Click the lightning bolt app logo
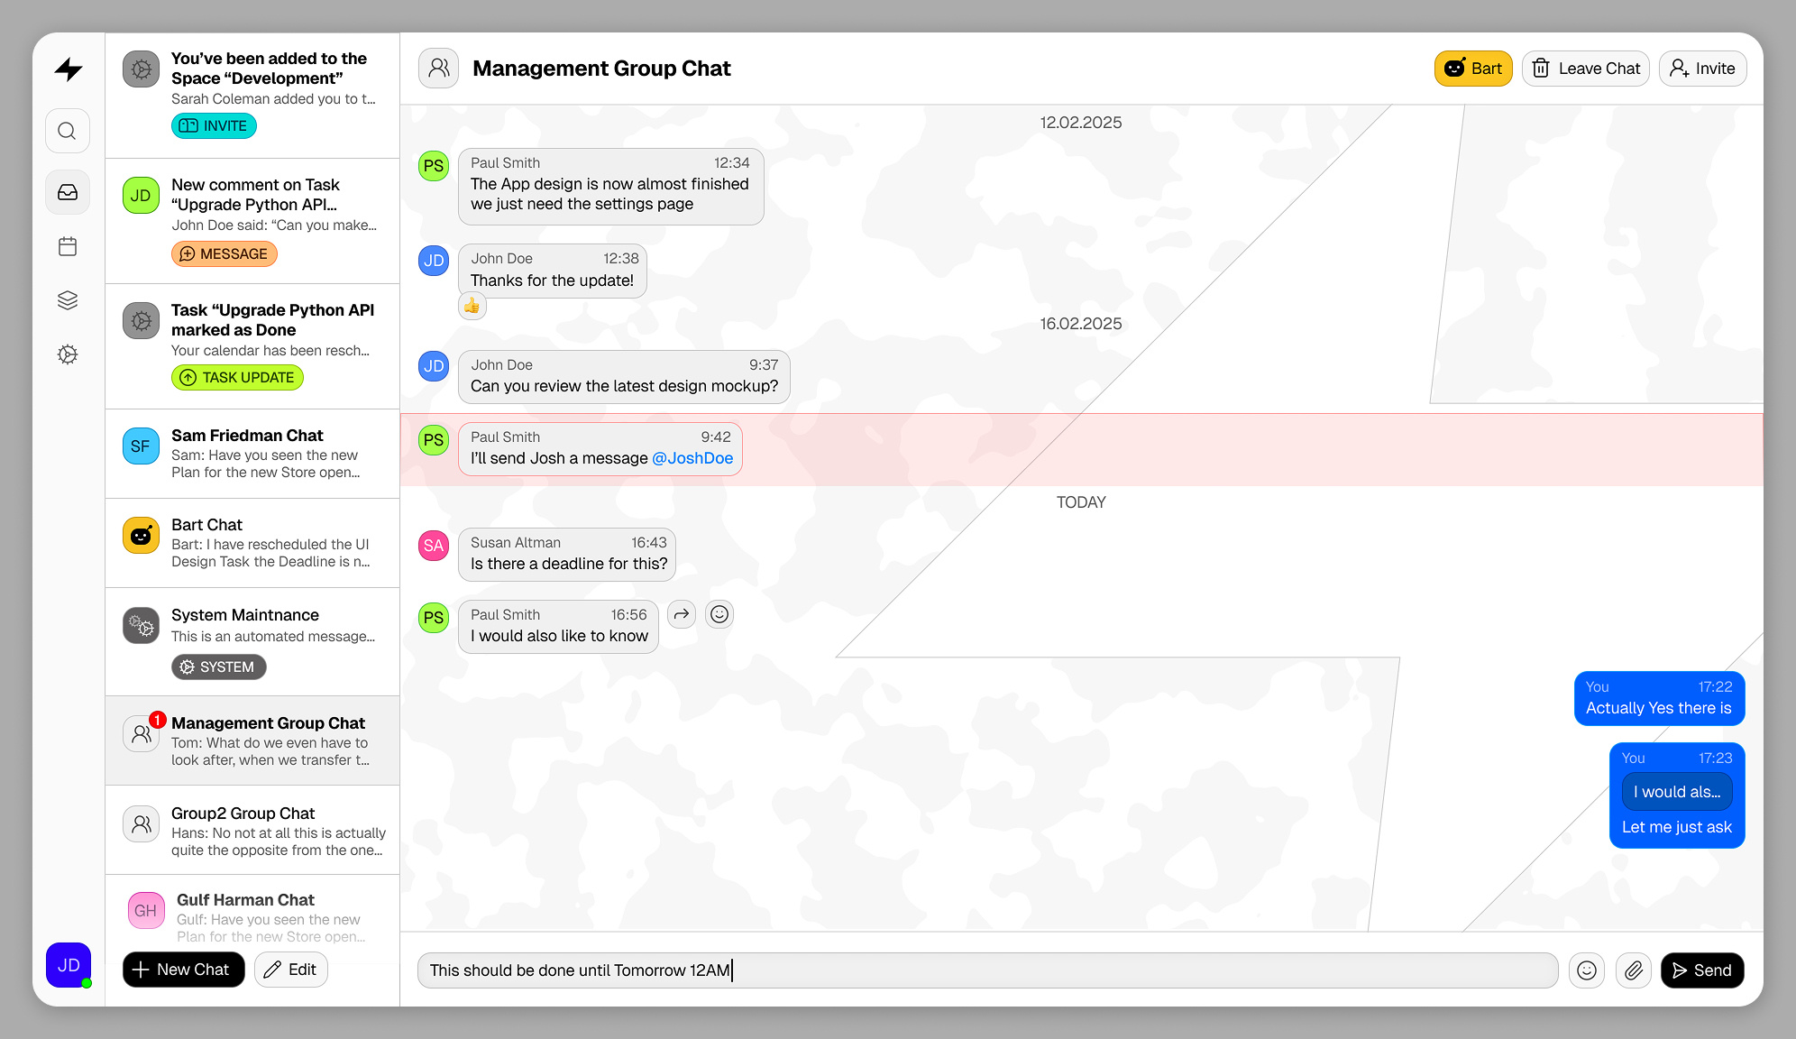The image size is (1796, 1039). (69, 69)
